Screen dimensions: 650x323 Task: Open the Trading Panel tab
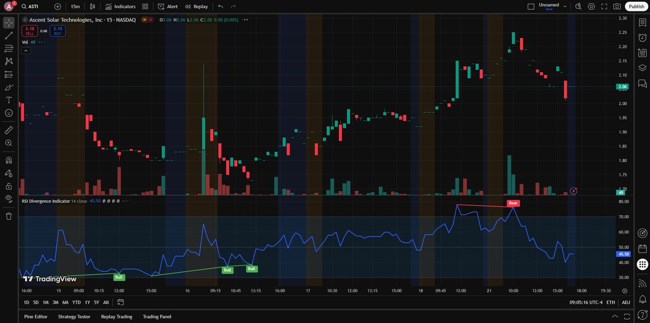[157, 316]
